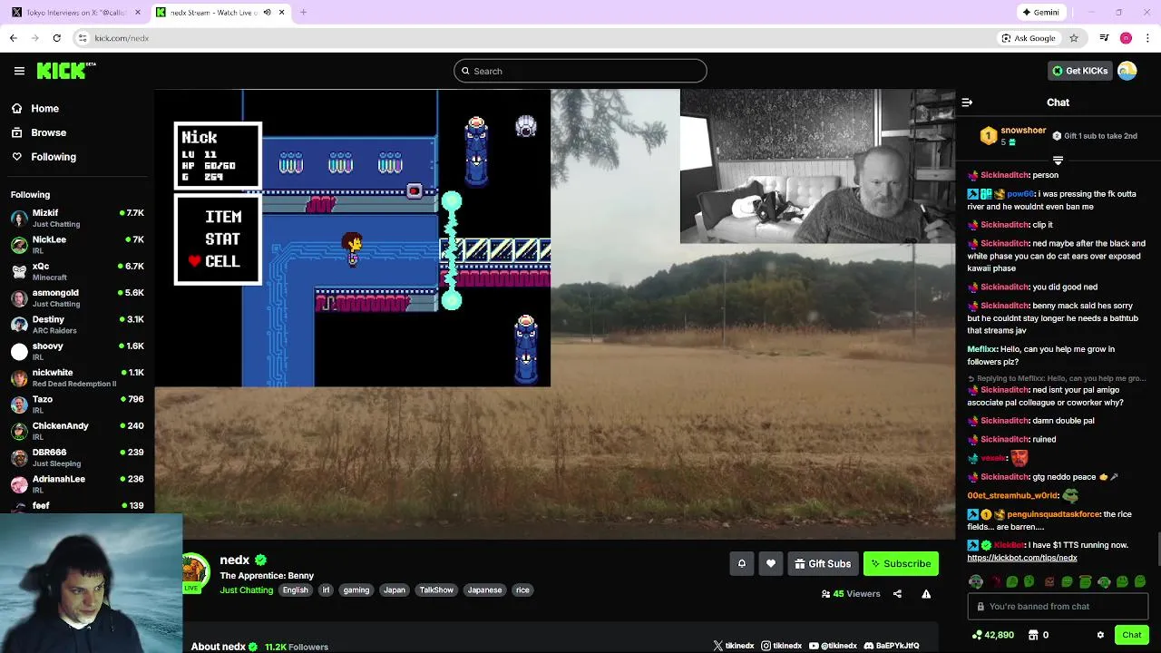Screen dimensions: 1161x653
Task: Go back in browser history
Action: (13, 38)
